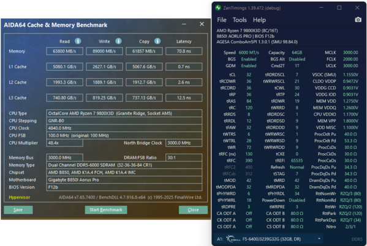Click the info icon next to Write
Viewport: 367px width, 246px height.
(x=118, y=42)
